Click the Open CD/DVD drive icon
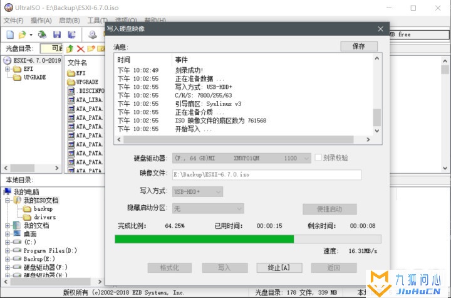This screenshot has height=298, width=451. (x=43, y=35)
